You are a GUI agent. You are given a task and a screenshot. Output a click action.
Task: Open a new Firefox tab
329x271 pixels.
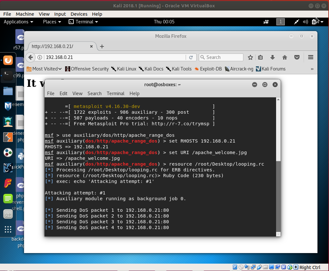click(x=102, y=46)
